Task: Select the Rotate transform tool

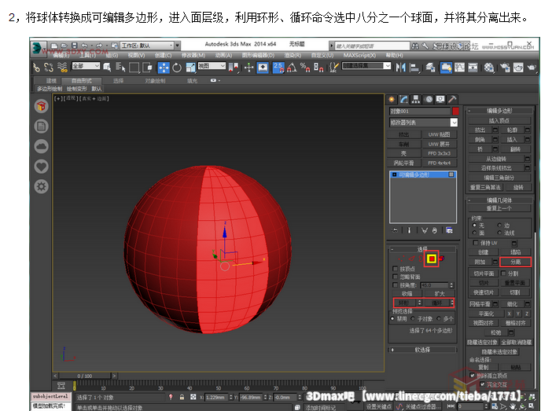Action: tap(177, 68)
